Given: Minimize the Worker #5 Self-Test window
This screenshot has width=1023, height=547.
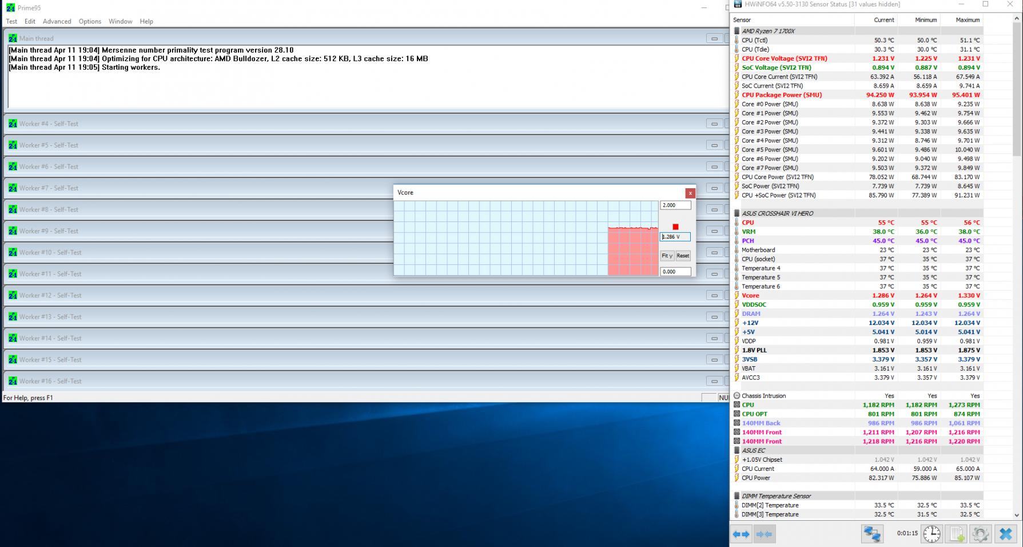Looking at the screenshot, I should click(714, 145).
